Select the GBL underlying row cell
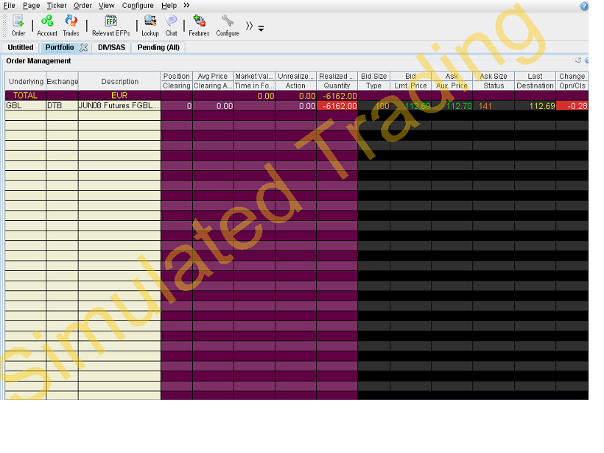Screen dimensions: 604x453 click(x=26, y=105)
